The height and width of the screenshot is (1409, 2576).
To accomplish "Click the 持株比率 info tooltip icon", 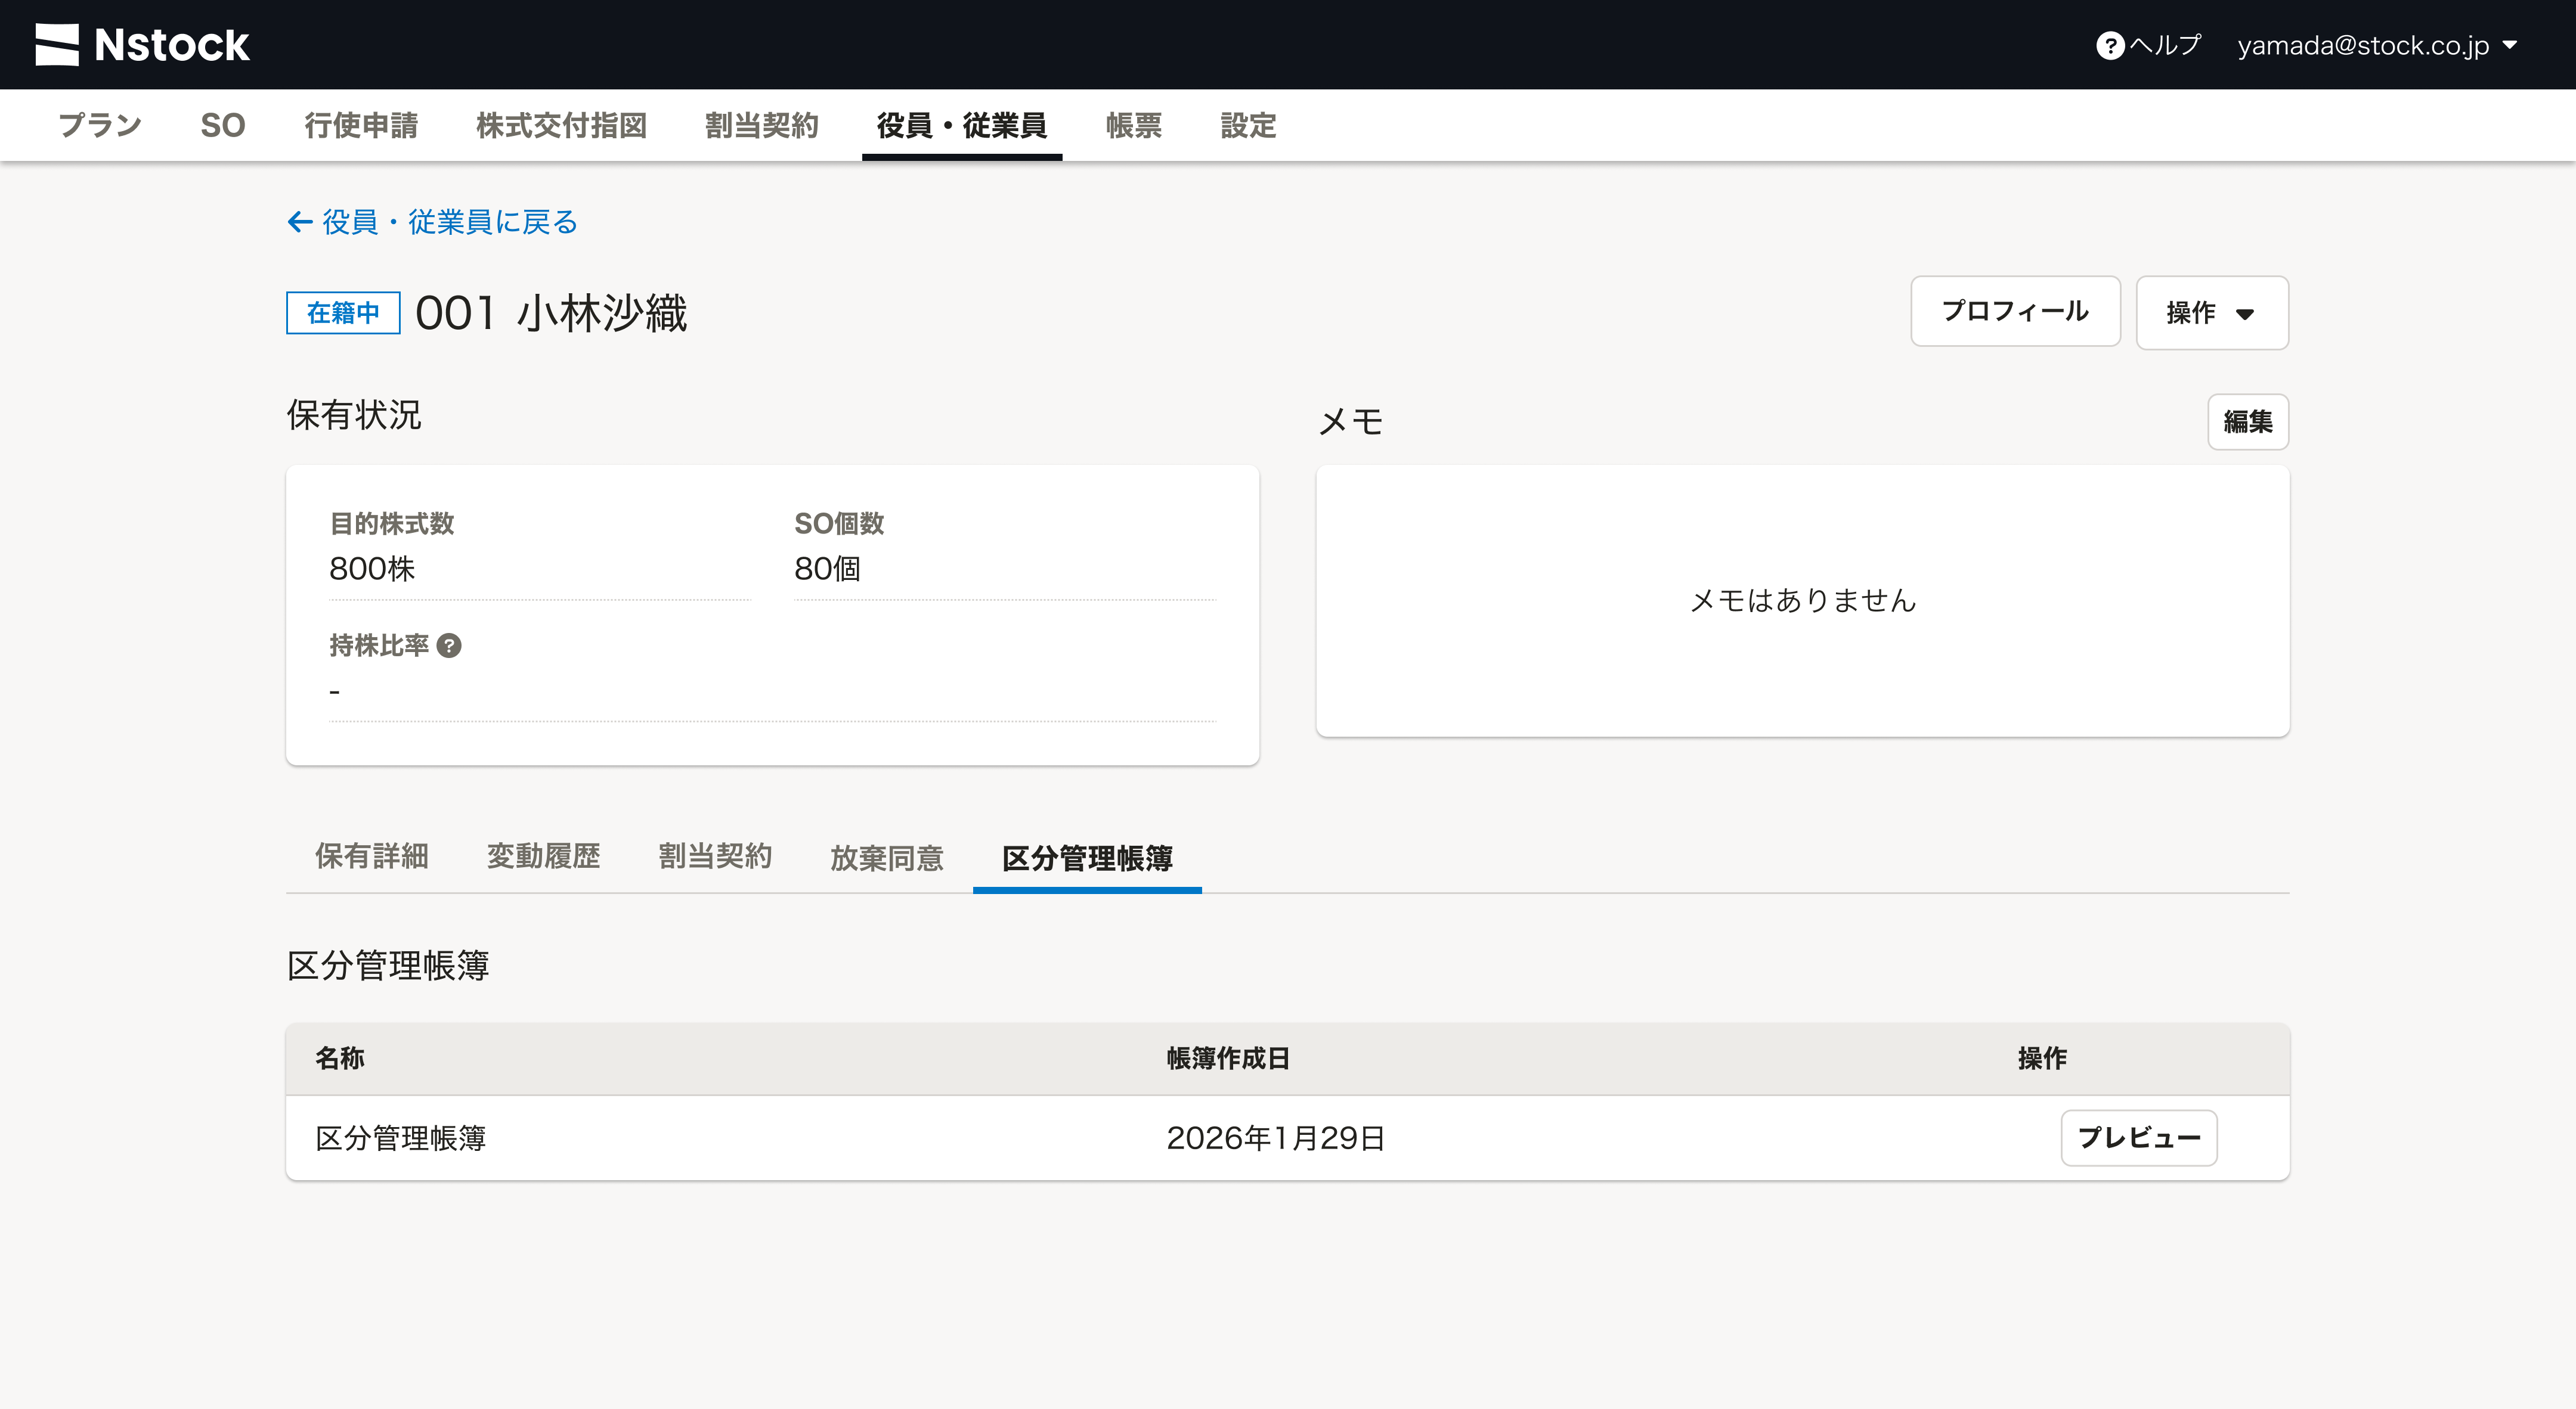I will click(449, 645).
